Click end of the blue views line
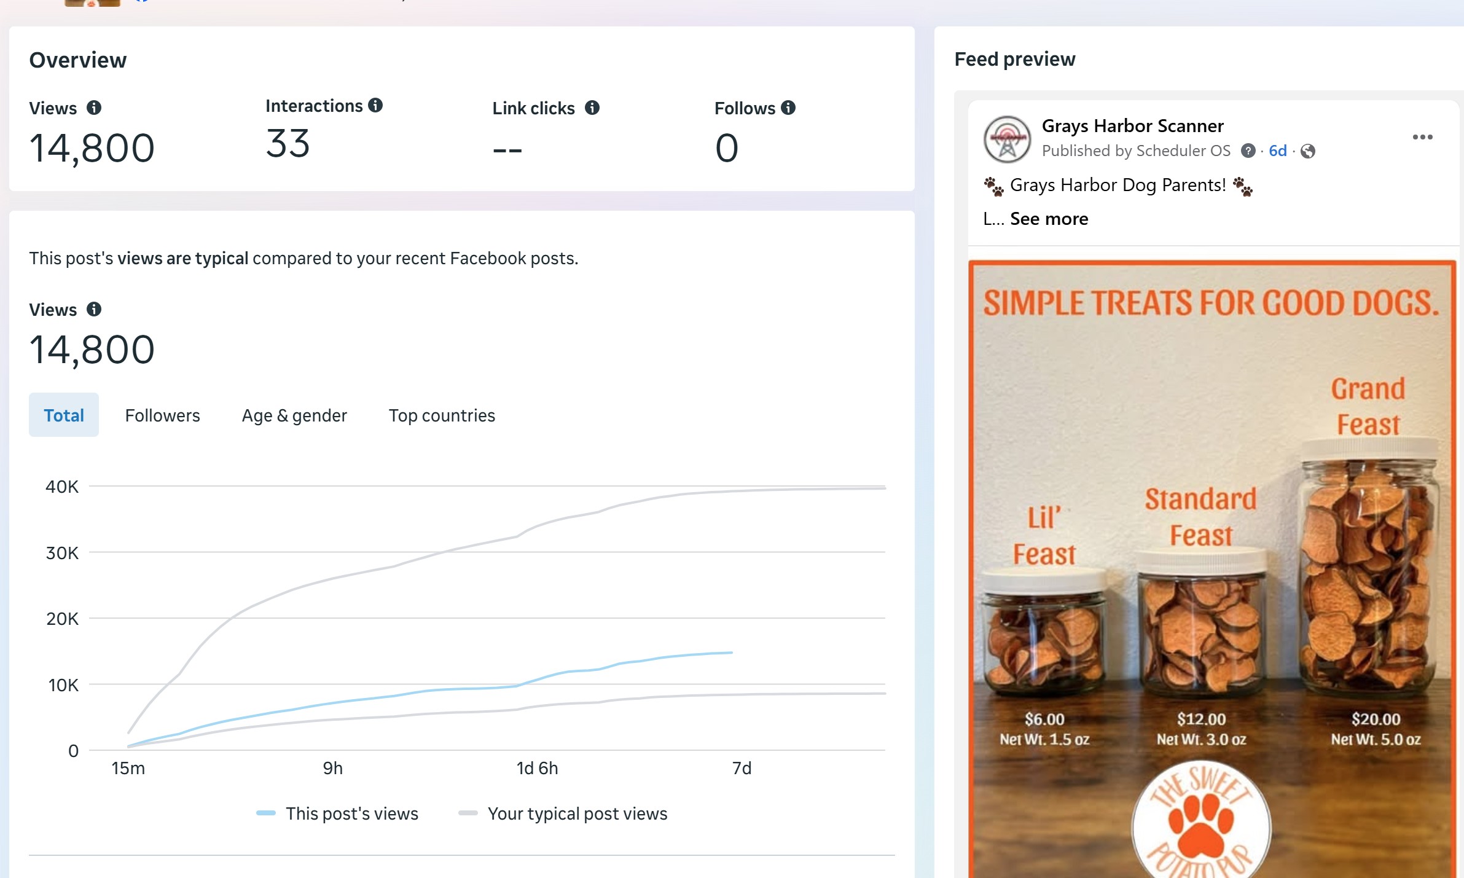 (x=731, y=653)
